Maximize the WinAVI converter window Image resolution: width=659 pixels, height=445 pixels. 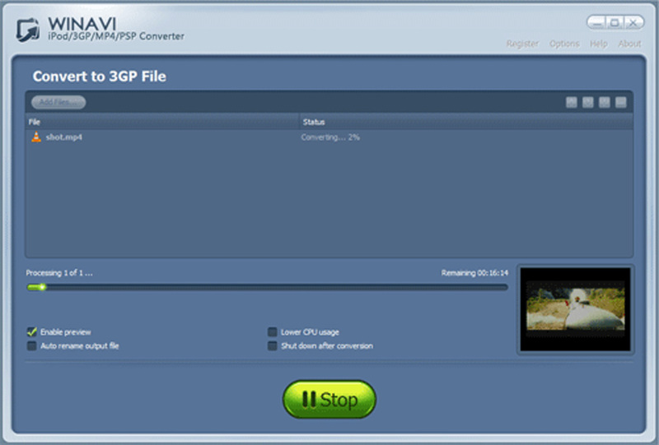tap(615, 23)
